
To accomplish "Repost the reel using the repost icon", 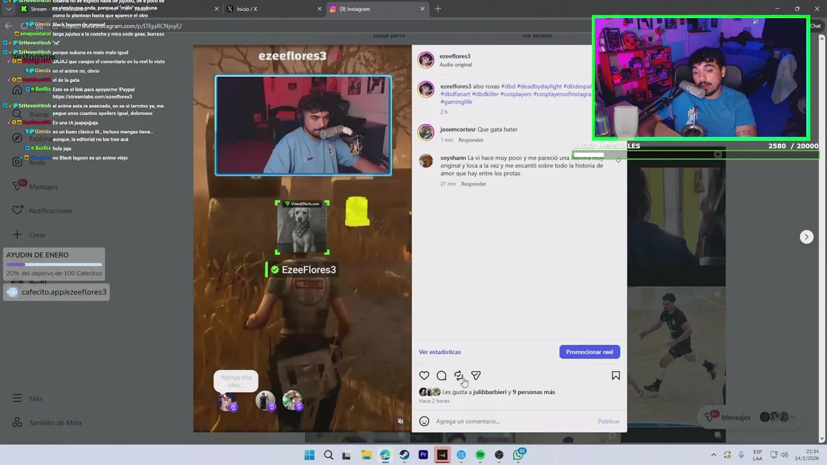I will point(459,376).
